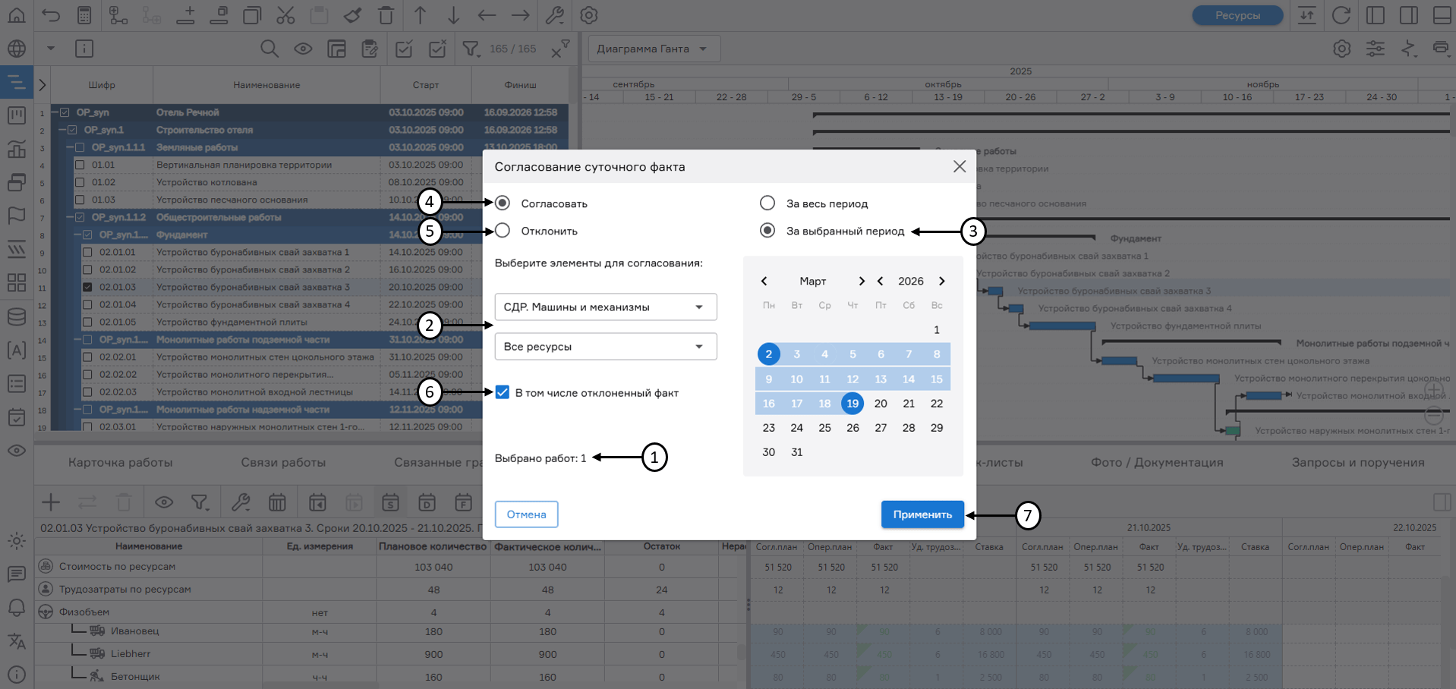Screen dimensions: 1456x689
Task: Click the wrench tools icon in top toolbar
Action: 555,15
